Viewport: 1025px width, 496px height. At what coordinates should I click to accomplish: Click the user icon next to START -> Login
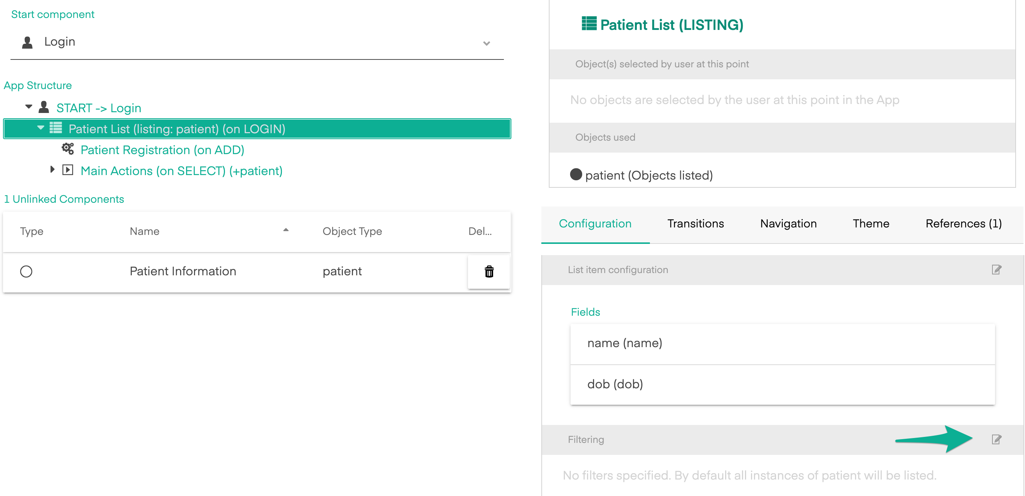pos(44,107)
